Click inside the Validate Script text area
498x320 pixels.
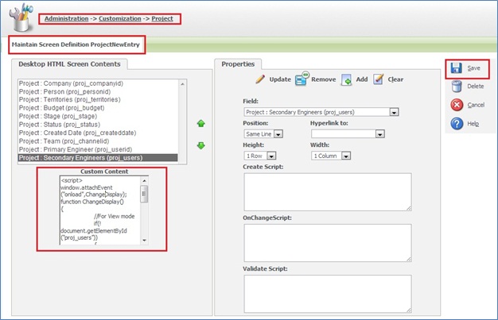point(328,294)
